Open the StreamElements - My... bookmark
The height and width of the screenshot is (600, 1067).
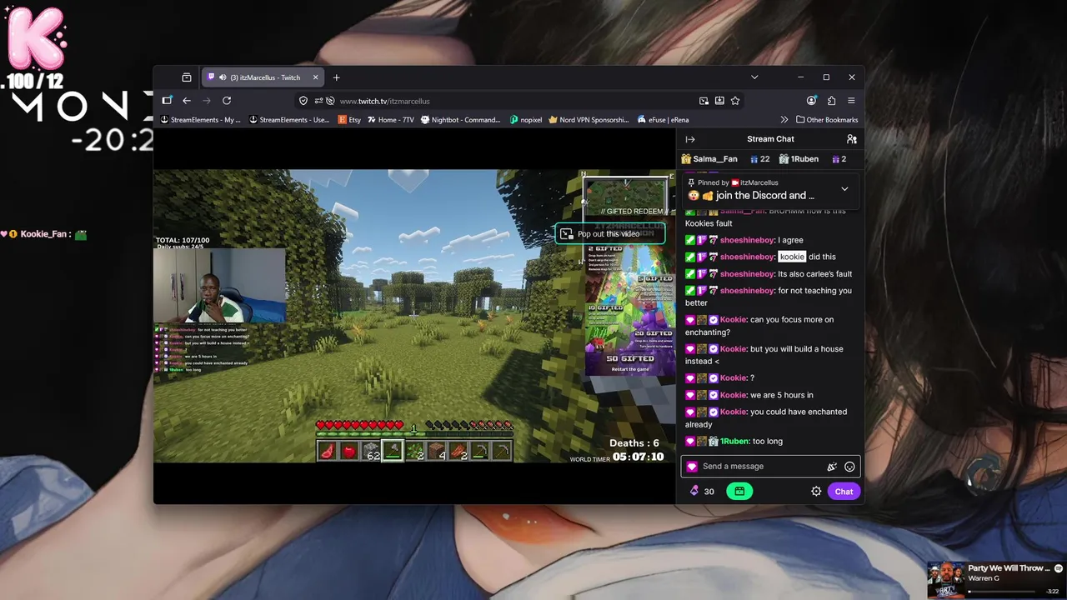pos(200,120)
